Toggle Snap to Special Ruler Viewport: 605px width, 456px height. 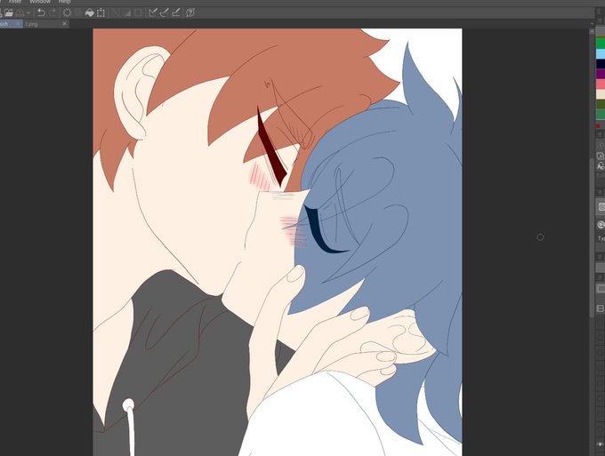pos(165,12)
